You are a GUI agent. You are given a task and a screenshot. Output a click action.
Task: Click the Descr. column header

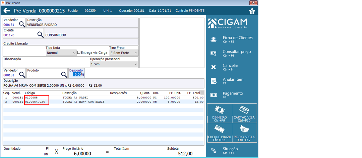pyautogui.click(x=69, y=93)
